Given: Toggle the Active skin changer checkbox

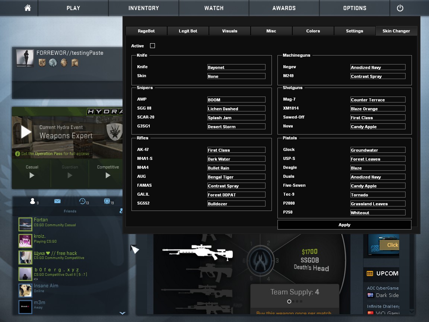Looking at the screenshot, I should [152, 46].
